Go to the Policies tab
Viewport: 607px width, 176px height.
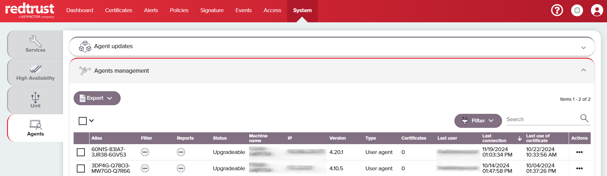click(179, 10)
